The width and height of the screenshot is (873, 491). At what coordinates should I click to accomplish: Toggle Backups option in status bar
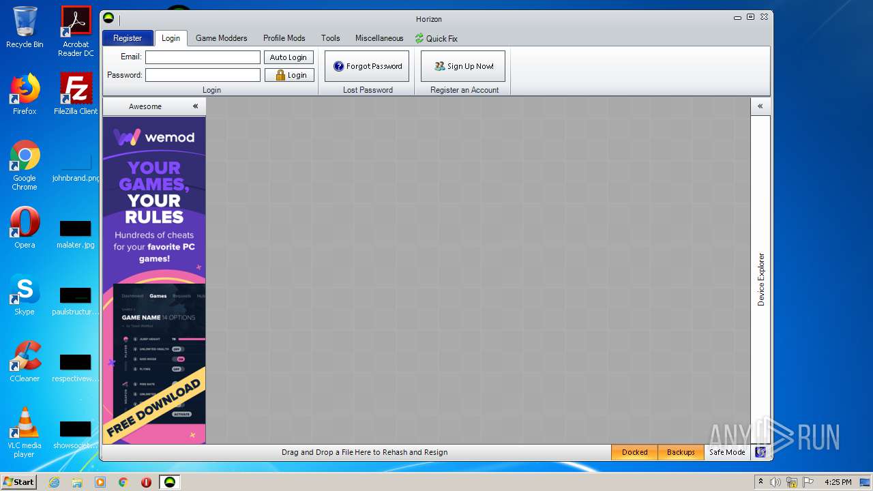pos(681,452)
